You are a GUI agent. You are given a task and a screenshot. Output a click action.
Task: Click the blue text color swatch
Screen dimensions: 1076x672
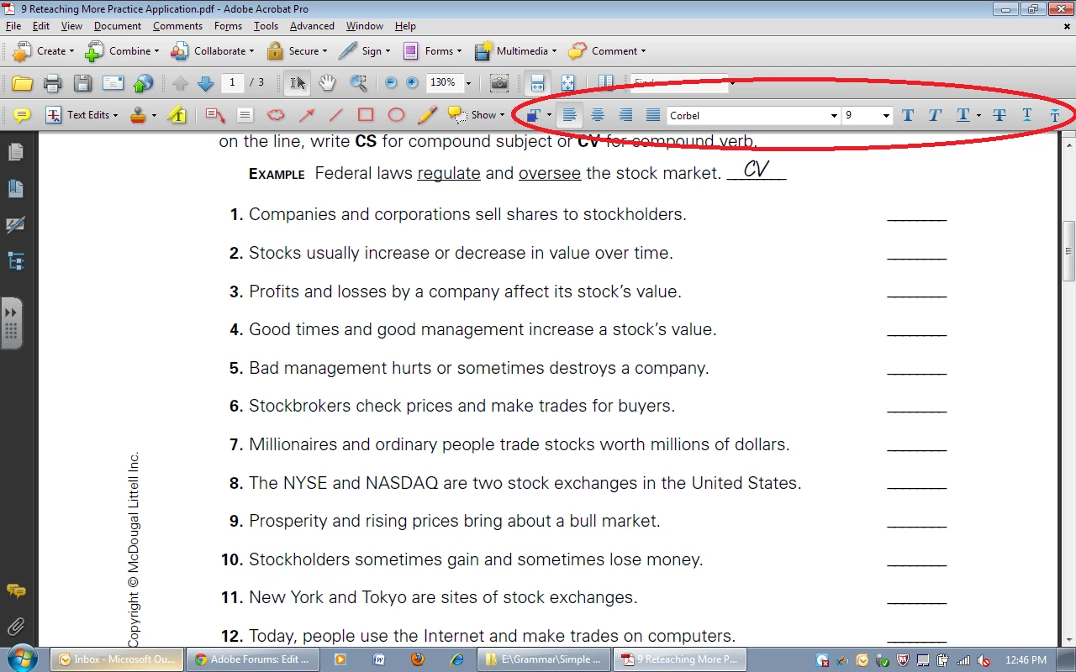[x=534, y=115]
